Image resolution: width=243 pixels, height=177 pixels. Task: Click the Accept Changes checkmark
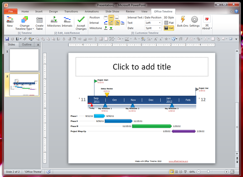pos(81,23)
